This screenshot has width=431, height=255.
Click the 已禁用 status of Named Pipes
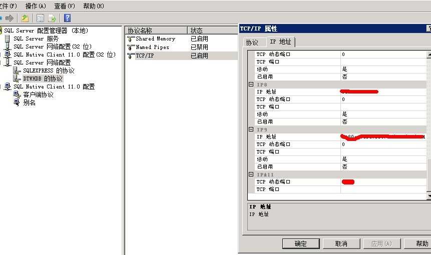click(x=200, y=47)
